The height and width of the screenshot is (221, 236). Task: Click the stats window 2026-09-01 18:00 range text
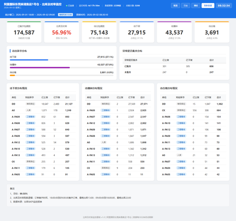[35, 15]
